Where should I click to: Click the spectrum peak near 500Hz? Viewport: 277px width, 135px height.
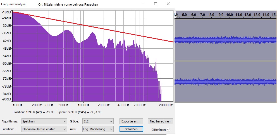(x=66, y=30)
